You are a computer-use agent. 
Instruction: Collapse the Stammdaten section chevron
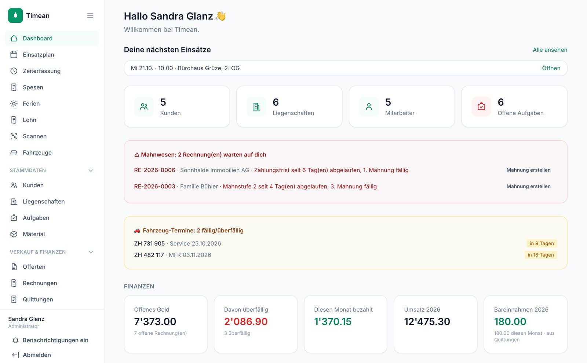click(91, 170)
